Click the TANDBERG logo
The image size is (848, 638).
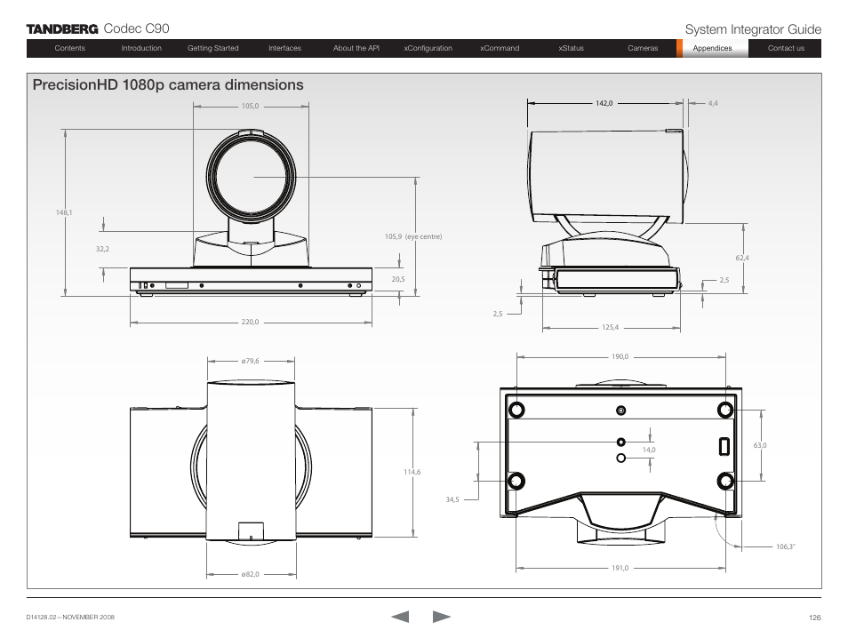tap(62, 29)
